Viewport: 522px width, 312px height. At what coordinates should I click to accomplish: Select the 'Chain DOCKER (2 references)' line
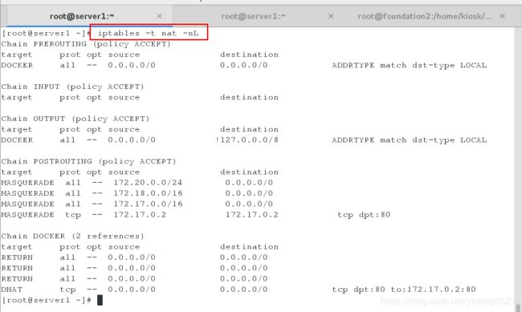(72, 236)
